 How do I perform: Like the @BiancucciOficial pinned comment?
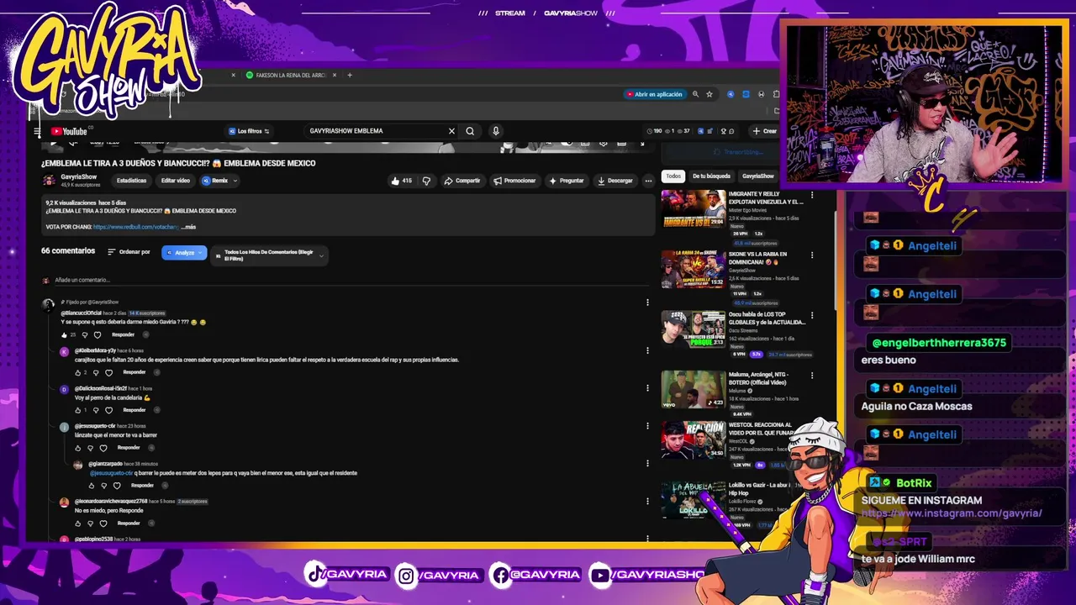(x=64, y=334)
